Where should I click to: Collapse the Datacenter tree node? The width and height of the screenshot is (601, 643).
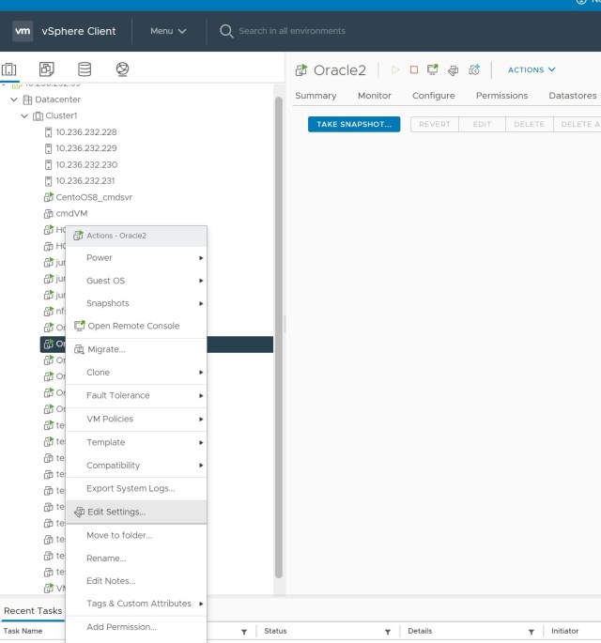coord(14,100)
